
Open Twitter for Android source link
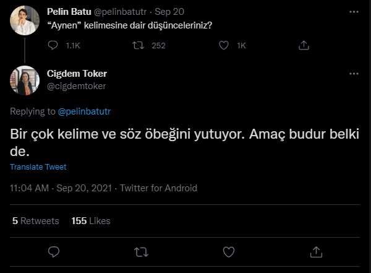[x=158, y=188]
